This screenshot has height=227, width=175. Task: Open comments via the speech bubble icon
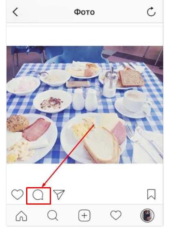[x=38, y=195]
